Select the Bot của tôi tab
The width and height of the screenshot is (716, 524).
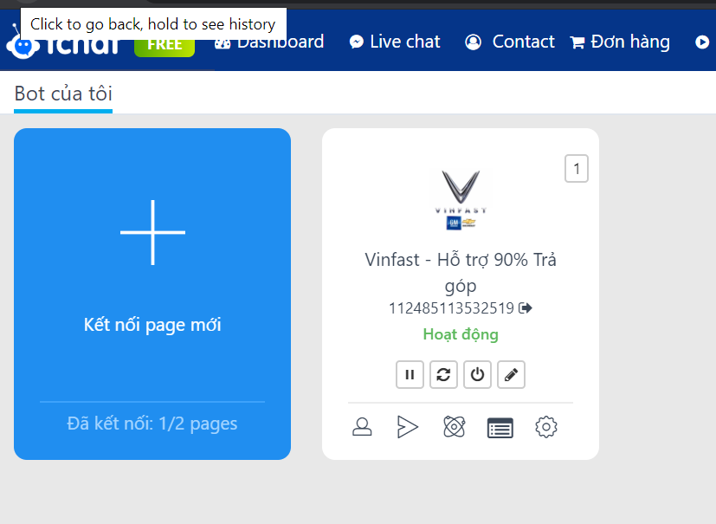point(63,94)
